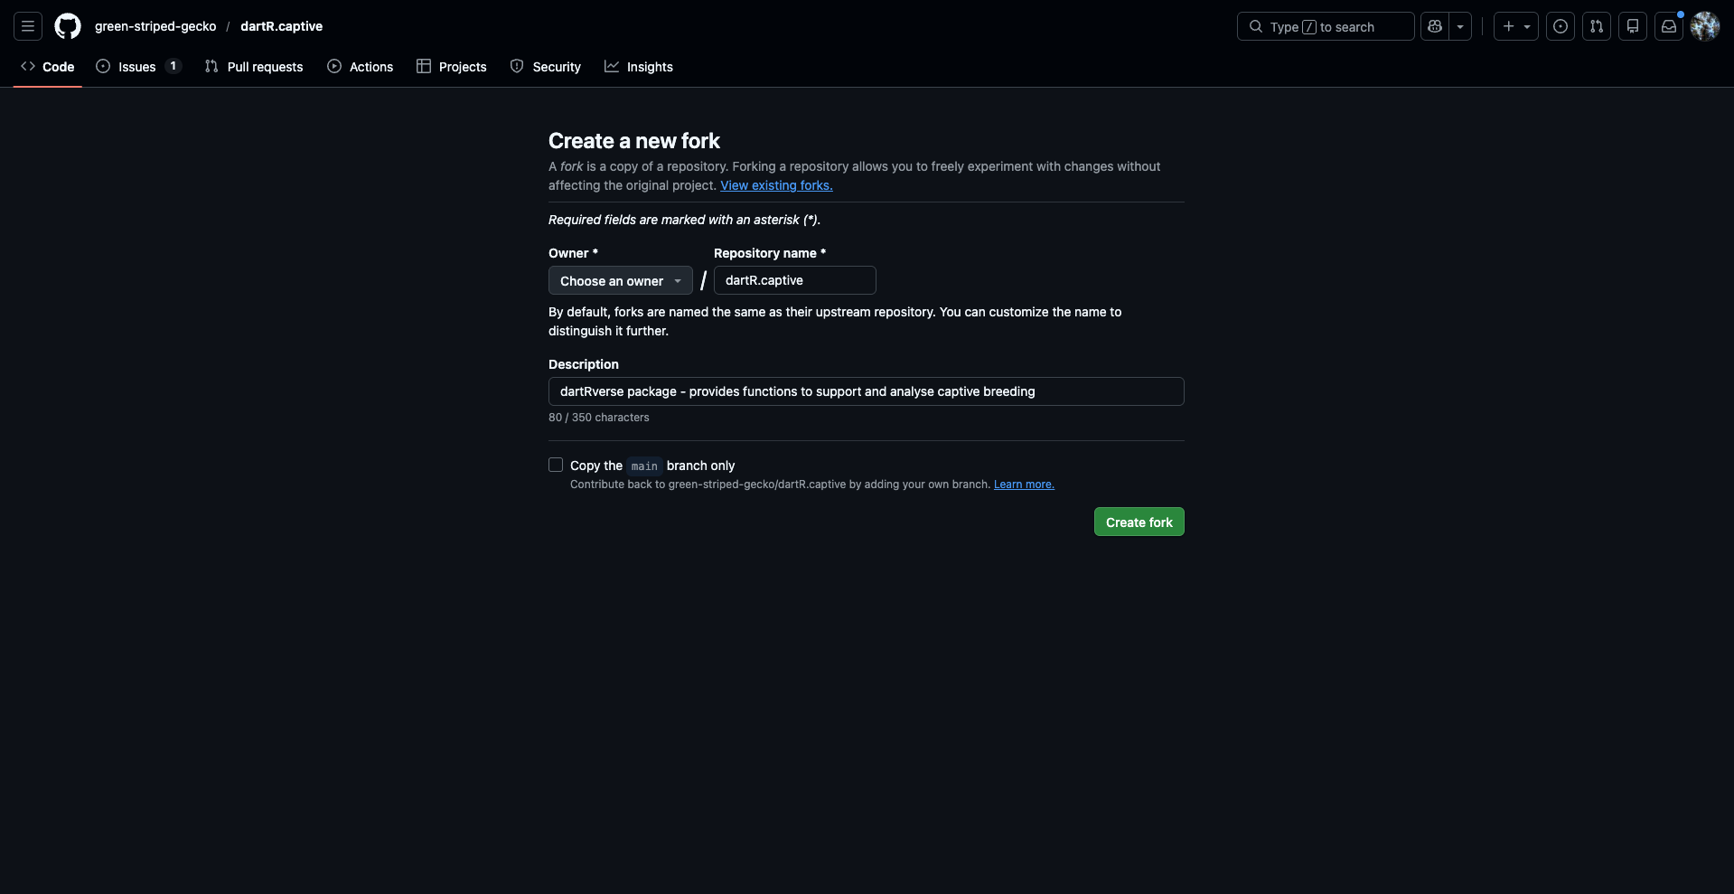Expand the Copilot options dropdown arrow

coord(1460,26)
